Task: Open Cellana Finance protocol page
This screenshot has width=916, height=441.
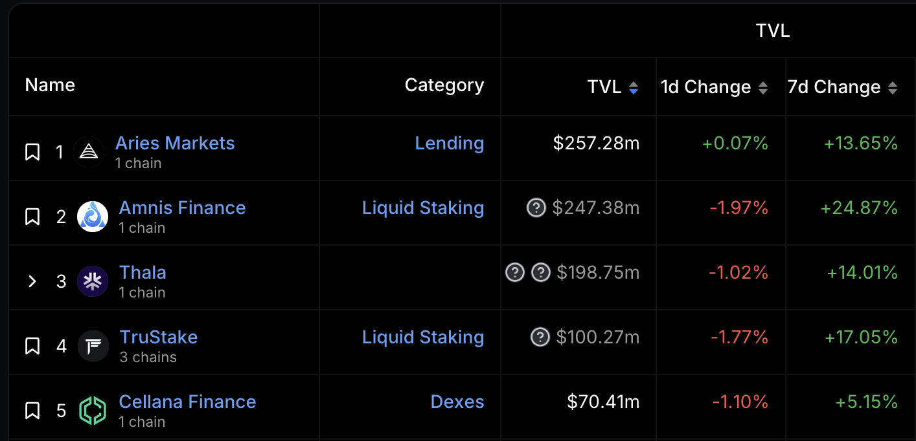Action: pos(188,402)
